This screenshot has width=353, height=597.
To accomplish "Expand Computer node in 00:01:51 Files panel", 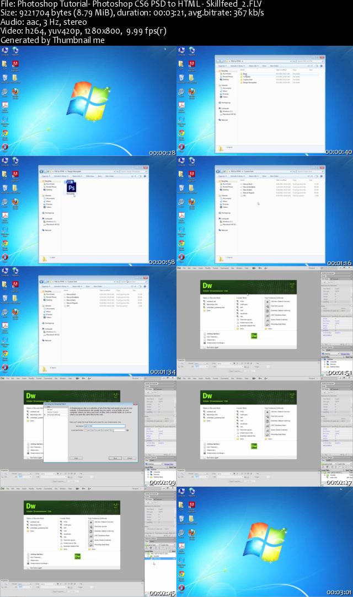I will coord(325,362).
